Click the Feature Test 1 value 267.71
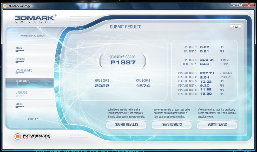The height and width of the screenshot is (152, 257). click(207, 73)
